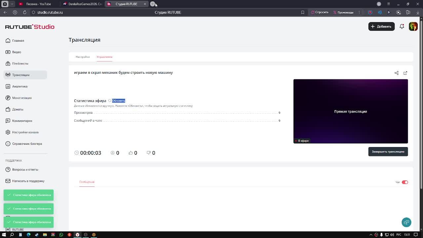Click the taskbar volume icon
Image resolution: width=423 pixels, height=238 pixels.
[x=393, y=235]
